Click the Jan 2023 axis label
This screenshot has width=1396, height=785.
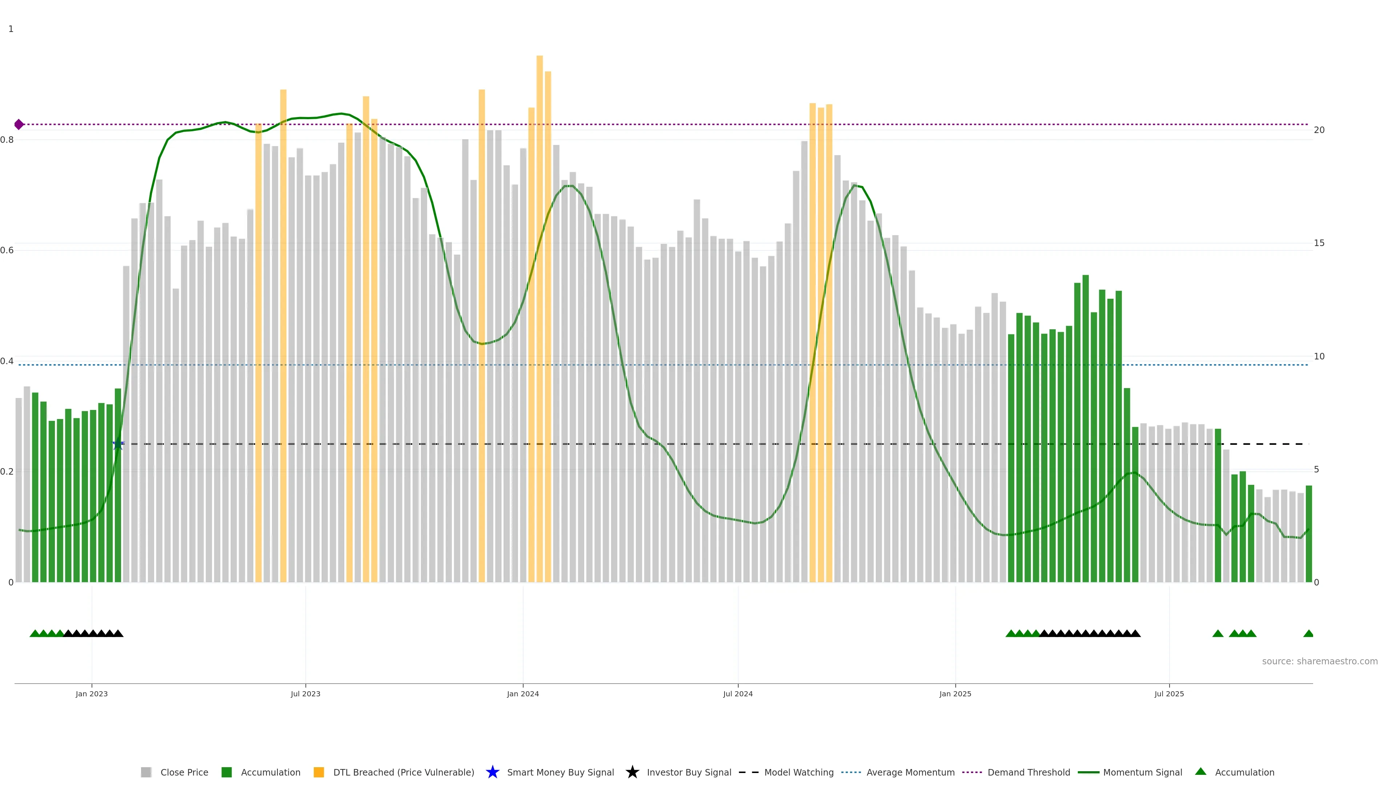[92, 693]
